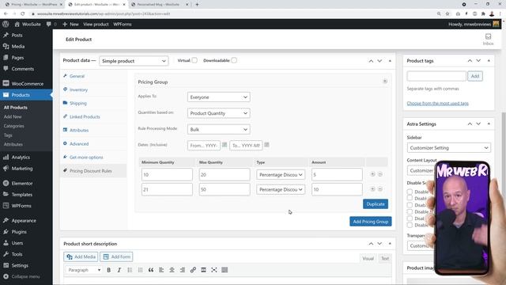Image resolution: width=506 pixels, height=285 pixels.
Task: Click the Amount field showing 5
Action: [337, 174]
